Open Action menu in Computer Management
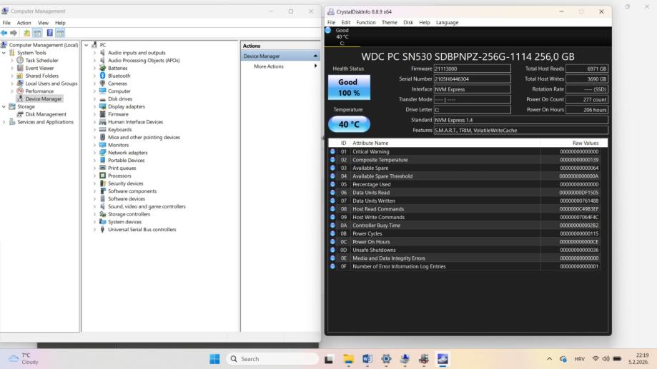The height and width of the screenshot is (369, 657). pos(24,23)
